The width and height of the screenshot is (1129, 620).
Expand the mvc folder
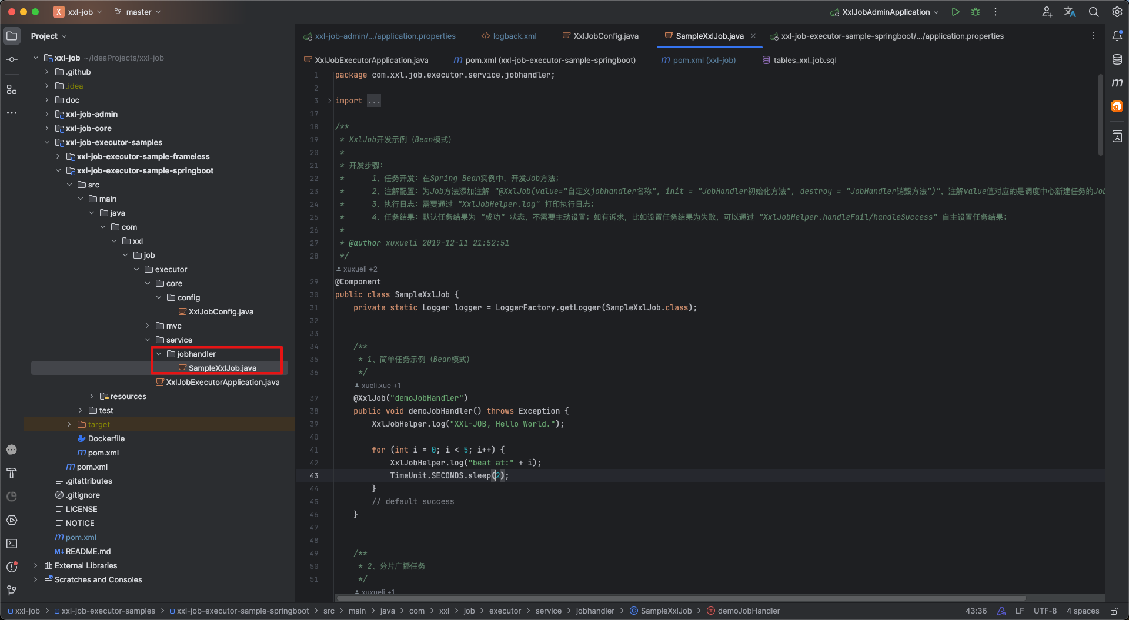click(148, 326)
